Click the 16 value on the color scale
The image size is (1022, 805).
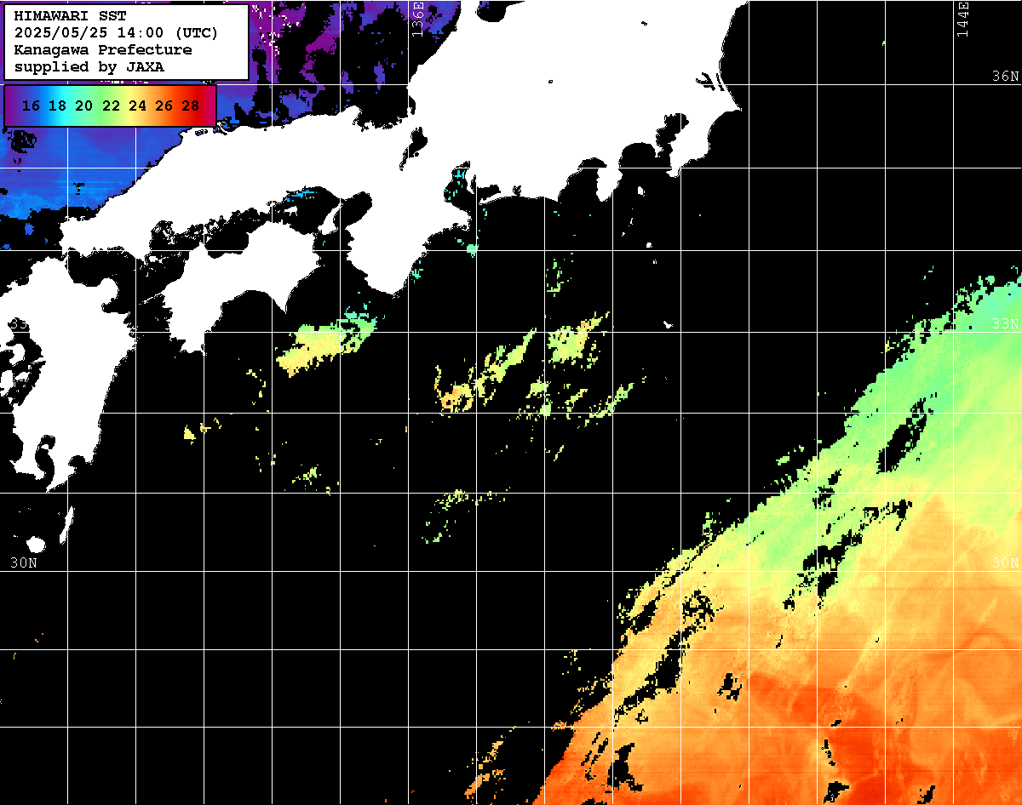31,106
